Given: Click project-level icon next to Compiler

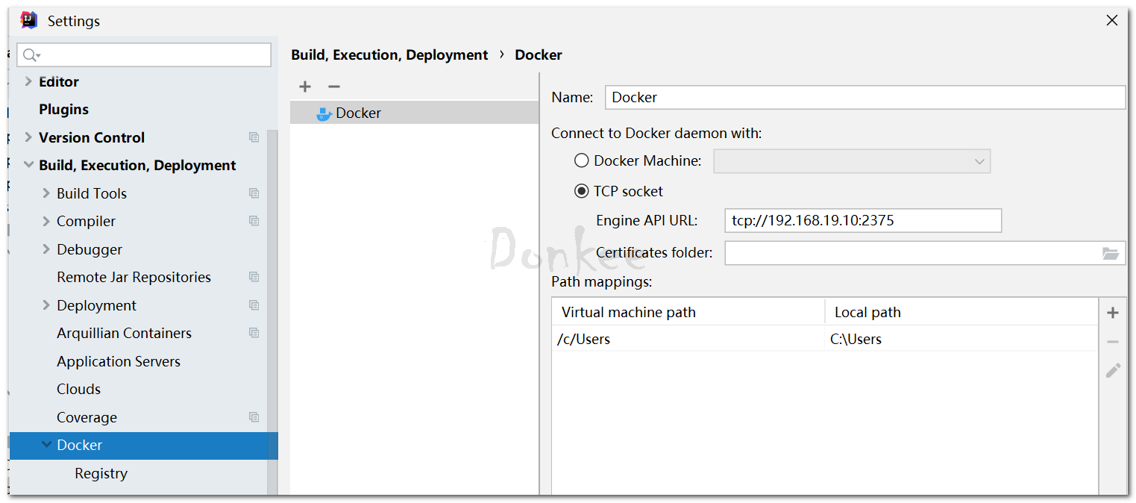Looking at the screenshot, I should pos(254,221).
